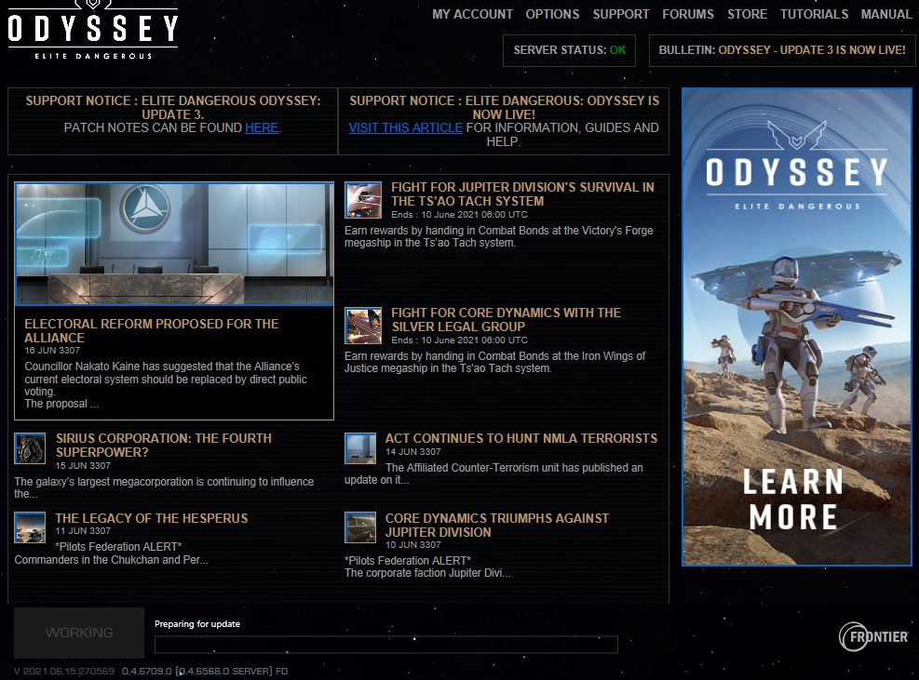
Task: Click '11 JUN 3307' Hesperus article date
Action: point(83,530)
